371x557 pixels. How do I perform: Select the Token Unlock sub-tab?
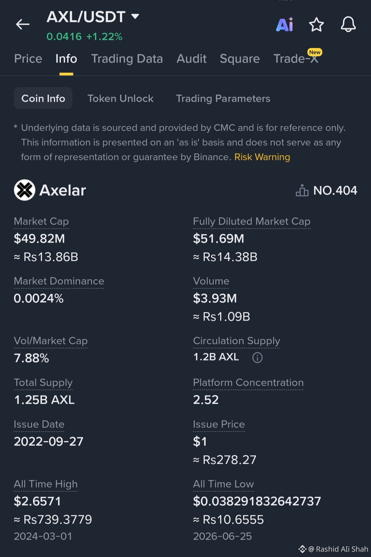121,98
